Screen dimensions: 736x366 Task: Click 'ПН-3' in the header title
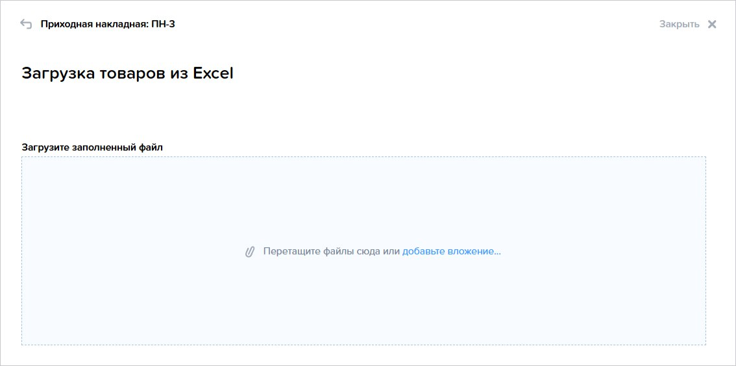[164, 25]
